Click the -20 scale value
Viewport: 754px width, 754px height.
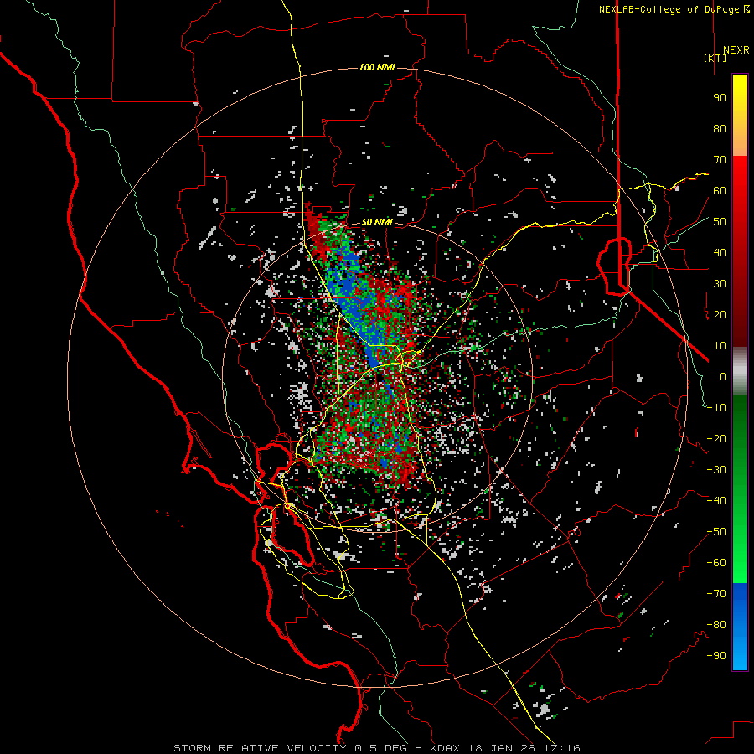click(716, 438)
